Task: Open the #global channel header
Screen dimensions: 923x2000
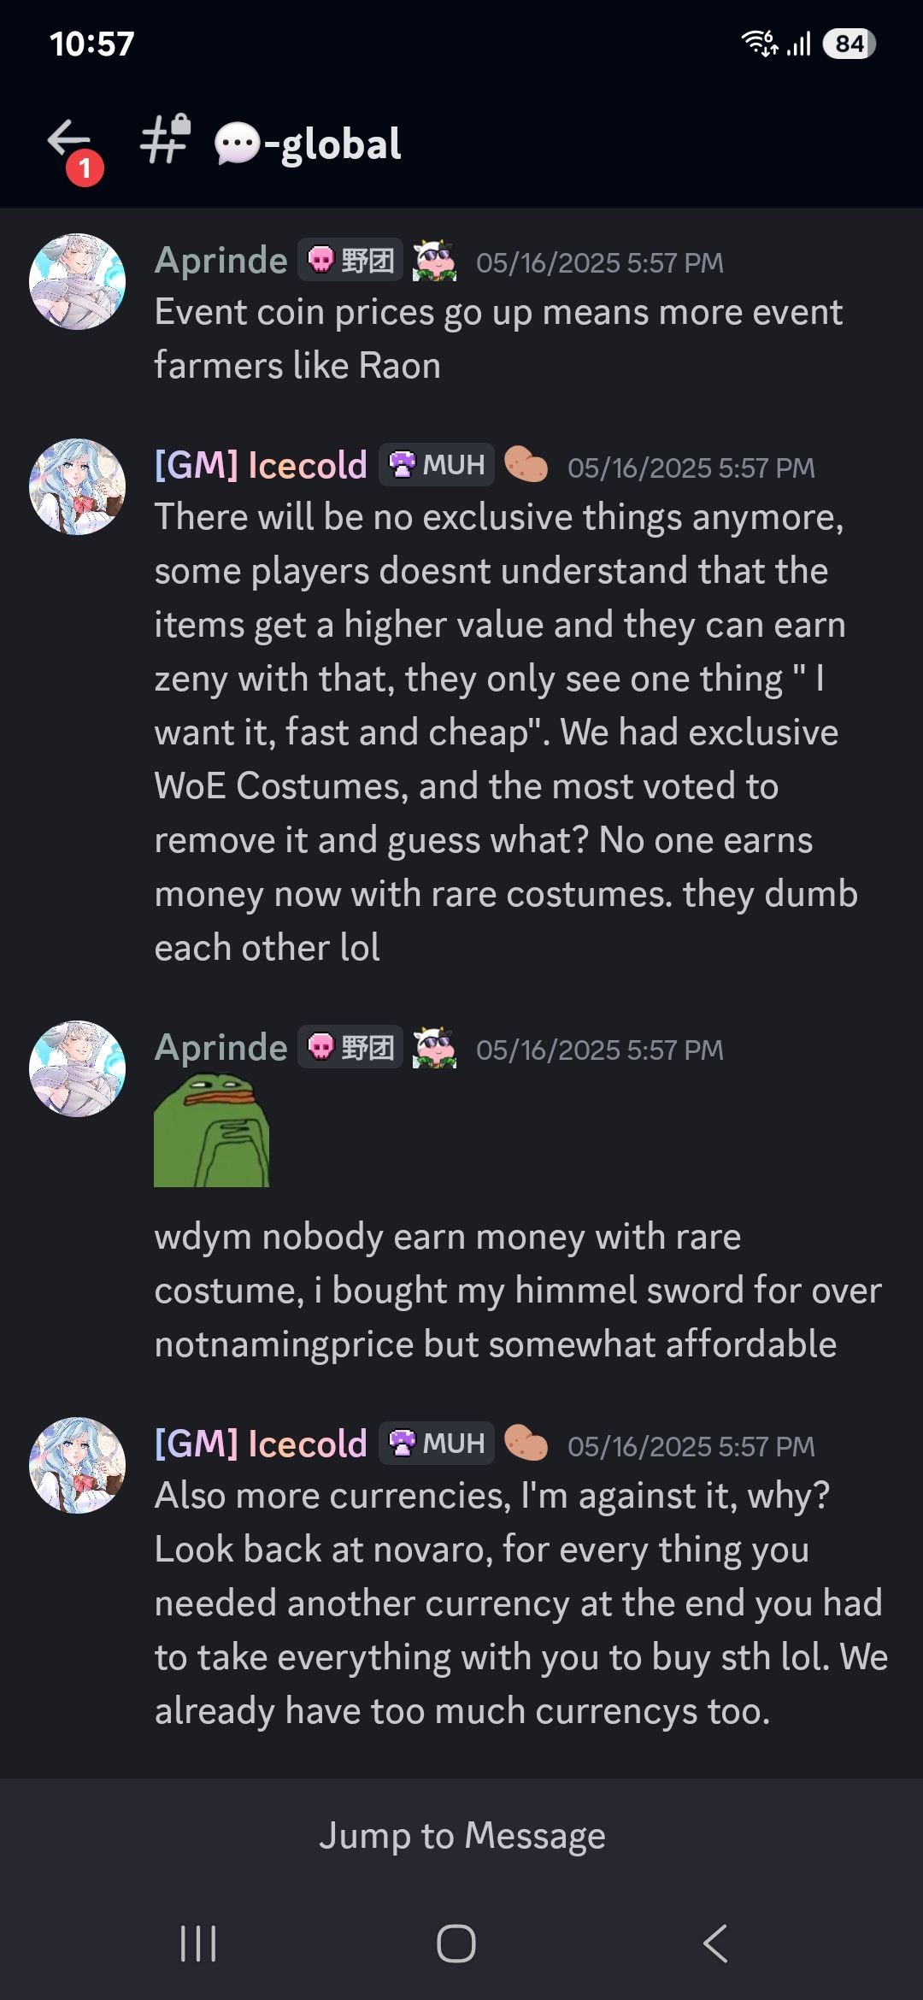Action: [308, 143]
